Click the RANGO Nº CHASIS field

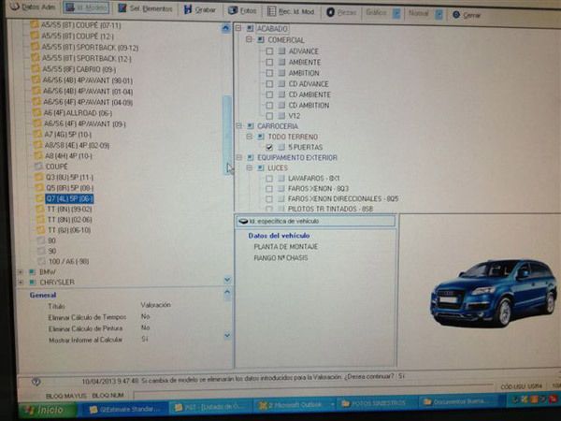click(280, 258)
